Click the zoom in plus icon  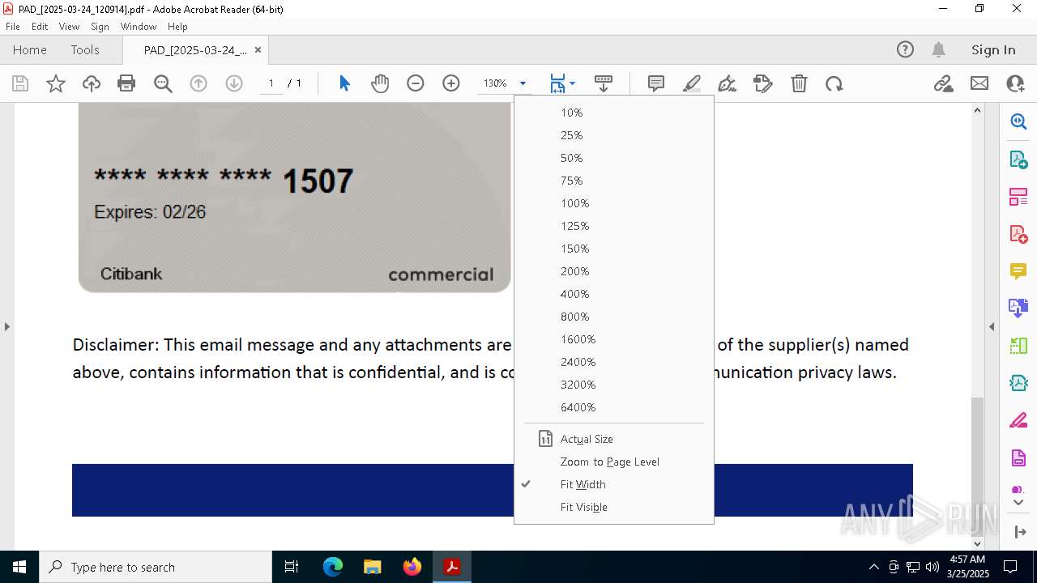click(x=451, y=83)
